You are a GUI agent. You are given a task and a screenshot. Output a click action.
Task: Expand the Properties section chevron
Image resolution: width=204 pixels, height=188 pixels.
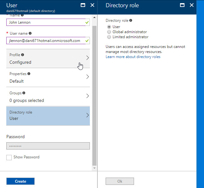point(87,77)
